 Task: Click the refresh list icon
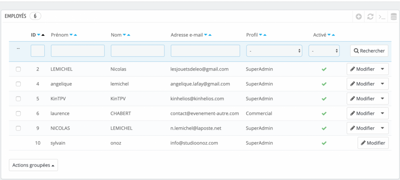(x=370, y=17)
